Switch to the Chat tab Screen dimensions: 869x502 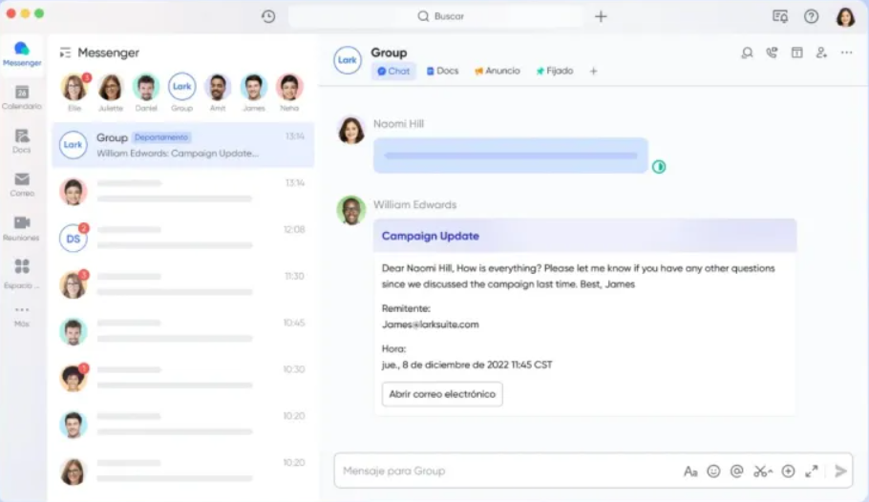click(393, 71)
